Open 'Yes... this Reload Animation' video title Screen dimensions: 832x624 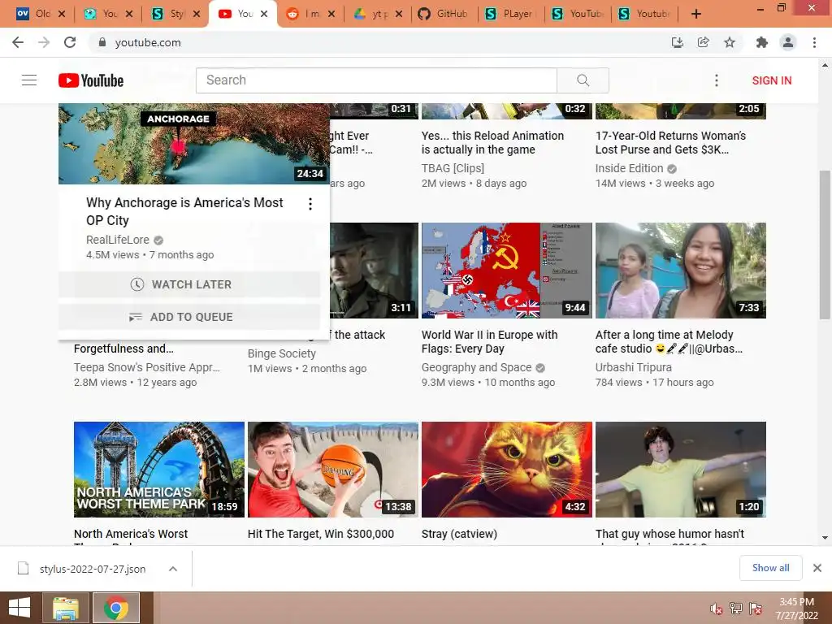[x=492, y=143]
